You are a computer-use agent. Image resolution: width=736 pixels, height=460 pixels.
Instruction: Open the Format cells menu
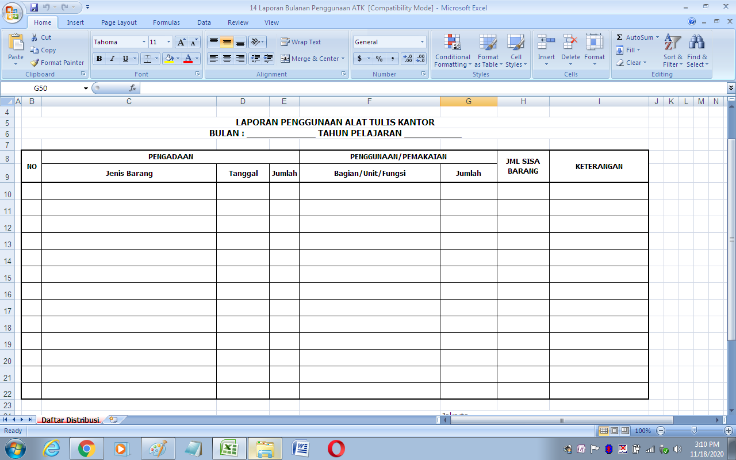[x=595, y=51]
